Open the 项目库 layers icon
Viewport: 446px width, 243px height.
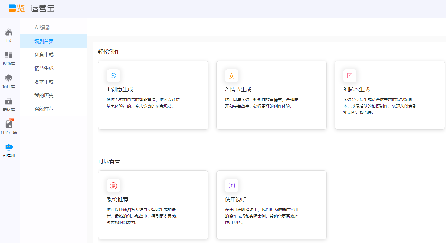(x=9, y=78)
